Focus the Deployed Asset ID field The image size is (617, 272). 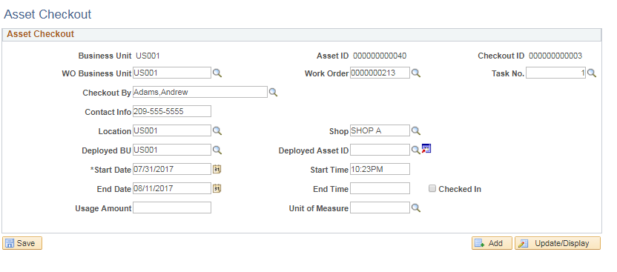[x=380, y=150]
